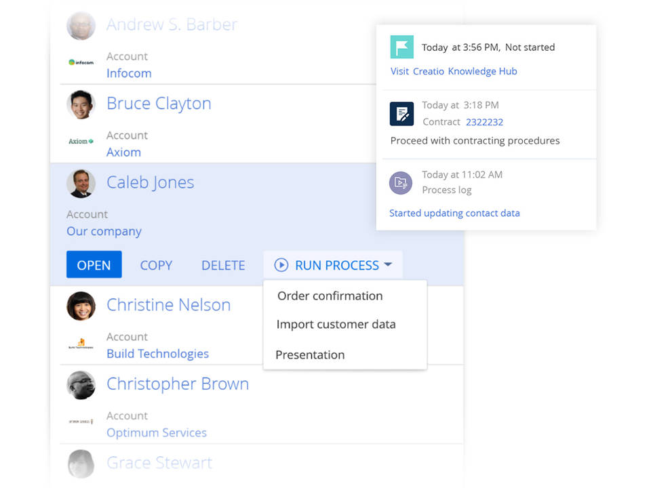This screenshot has width=651, height=488.
Task: Click the 'Process log' label
Action: pos(447,190)
